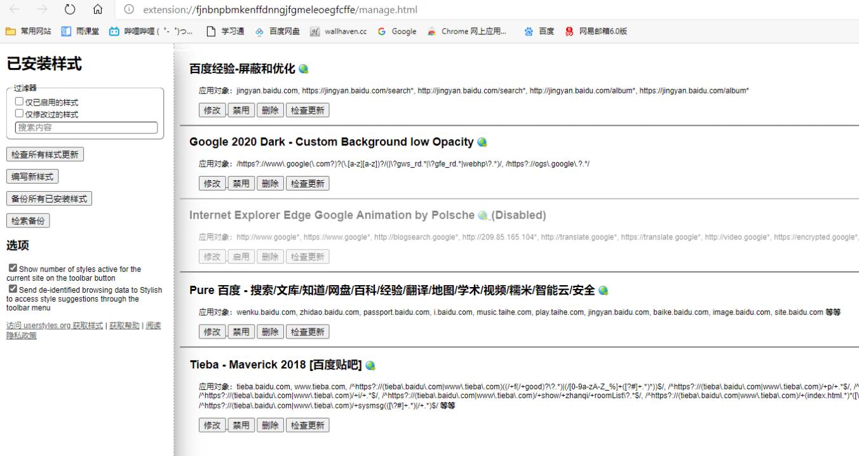This screenshot has width=859, height=456.
Task: Open 访问 userstyles.org 获取样式 link
Action: (55, 326)
